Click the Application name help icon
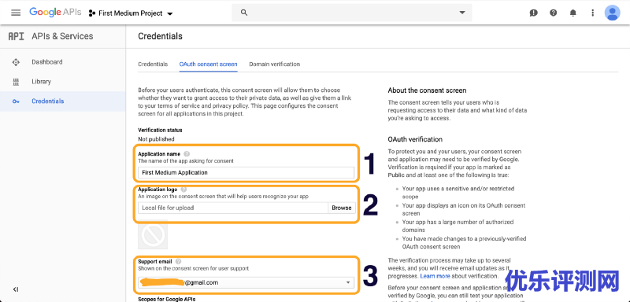The height and width of the screenshot is (302, 630). tap(186, 153)
